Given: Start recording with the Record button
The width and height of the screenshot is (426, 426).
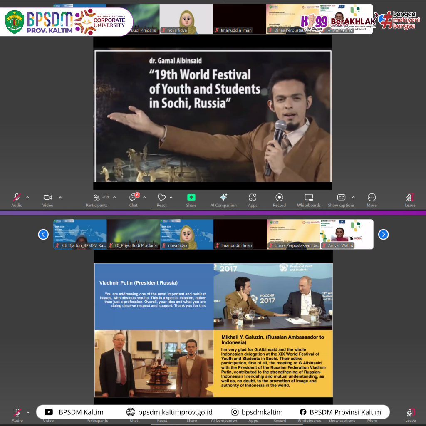Looking at the screenshot, I should 279,200.
